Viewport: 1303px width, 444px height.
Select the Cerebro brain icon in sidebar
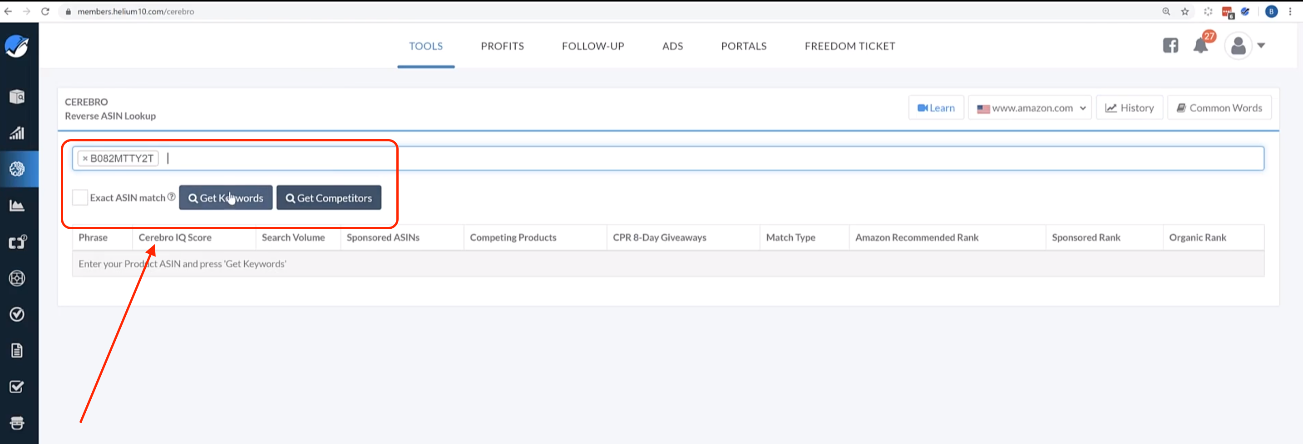tap(17, 169)
